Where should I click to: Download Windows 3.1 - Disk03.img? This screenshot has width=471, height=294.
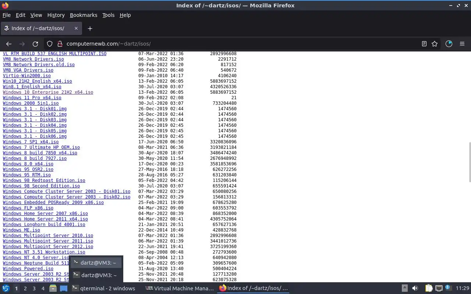pos(35,120)
